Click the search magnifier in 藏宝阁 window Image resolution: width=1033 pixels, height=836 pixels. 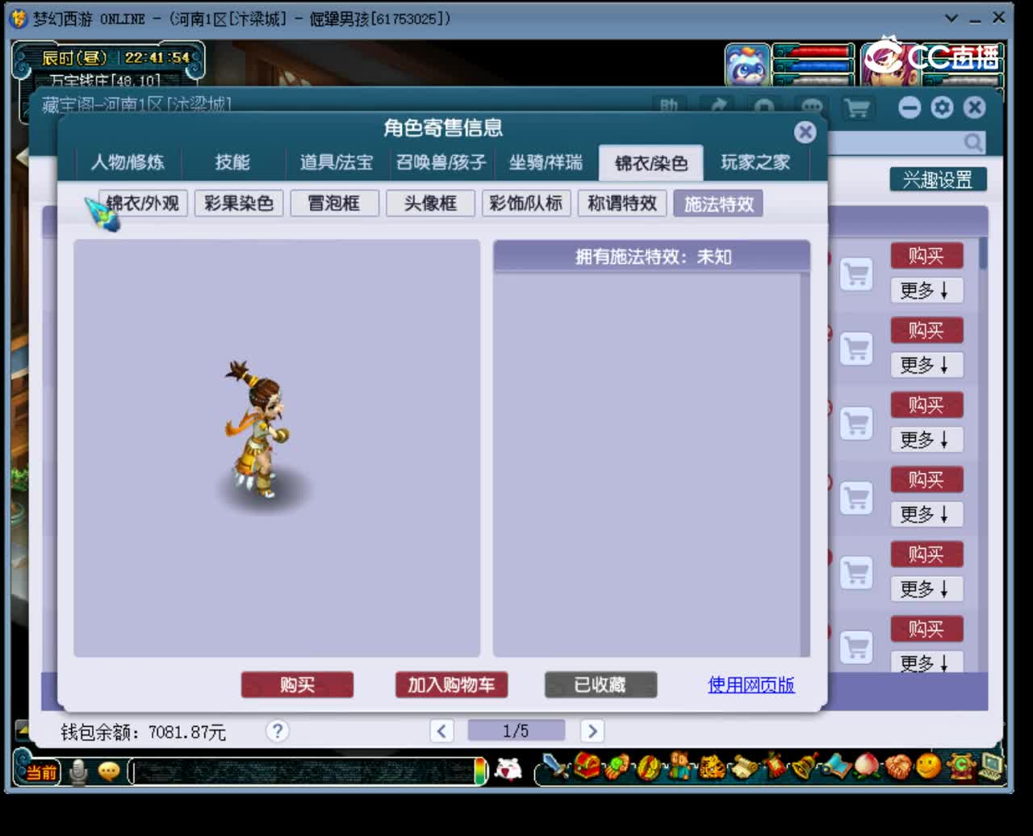pos(974,143)
